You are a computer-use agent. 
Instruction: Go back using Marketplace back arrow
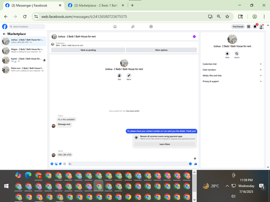tap(4, 34)
